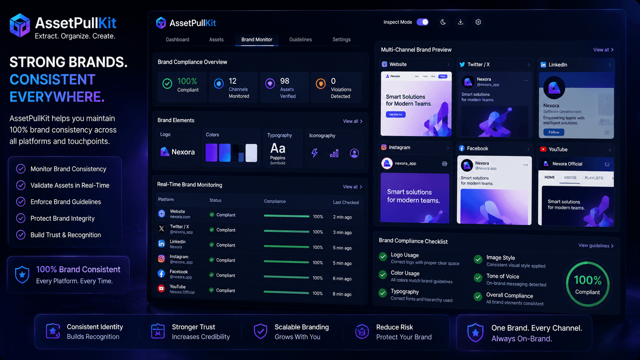Click the LinkedIn icon in monitoring table
This screenshot has width=640, height=360.
click(162, 244)
